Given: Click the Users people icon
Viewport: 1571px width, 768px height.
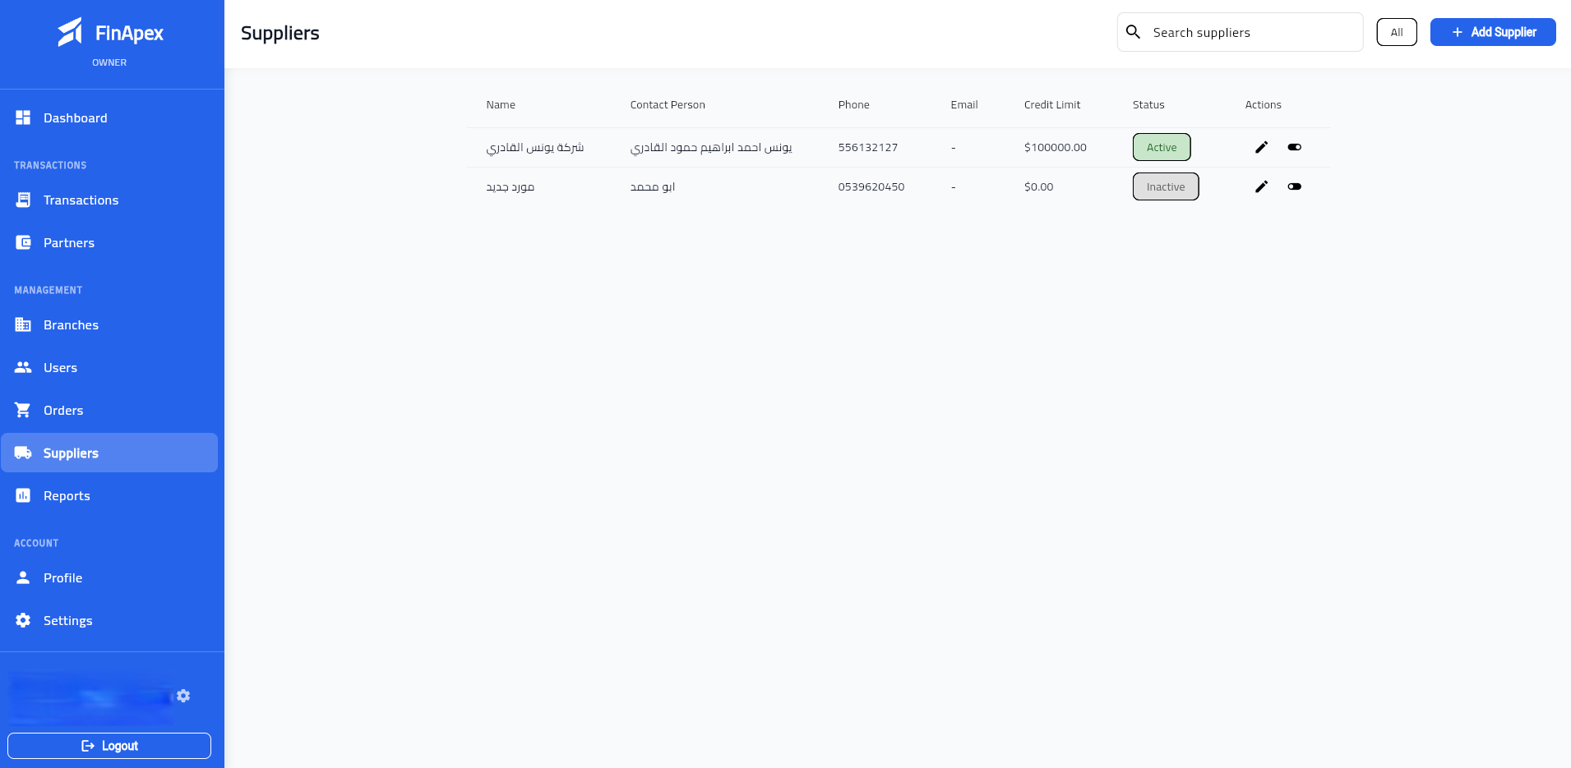Looking at the screenshot, I should [23, 367].
